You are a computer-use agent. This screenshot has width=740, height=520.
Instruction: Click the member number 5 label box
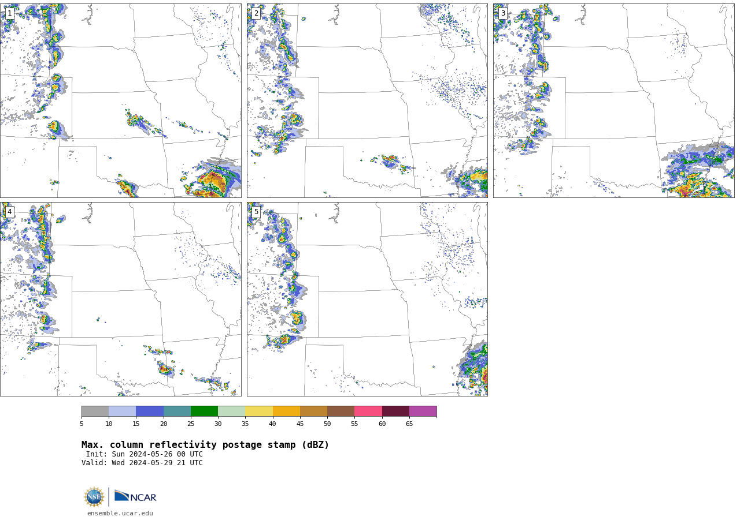pos(256,212)
